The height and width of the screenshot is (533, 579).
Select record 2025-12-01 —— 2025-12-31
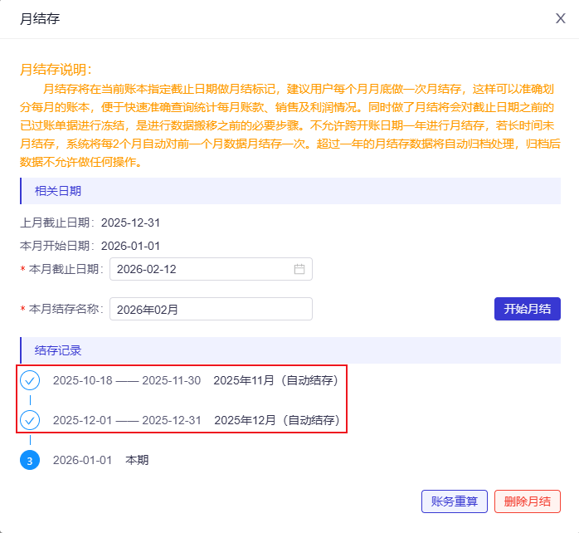pyautogui.click(x=127, y=420)
